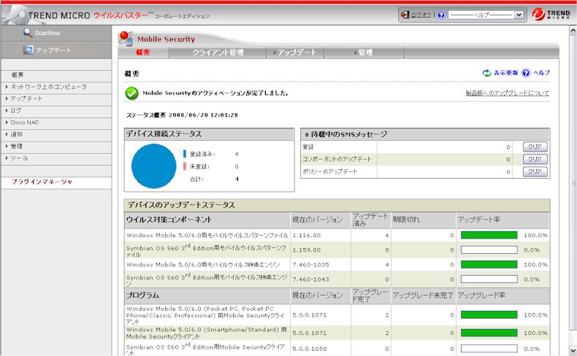Click empty progress bar for version 1.159.00
This screenshot has height=356, width=577.
point(489,249)
